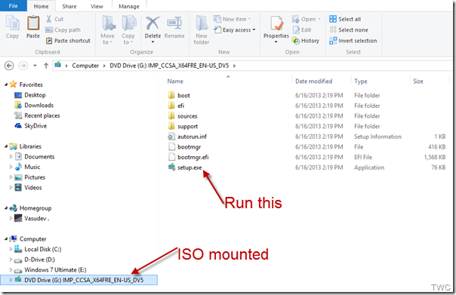Image resolution: width=456 pixels, height=295 pixels.
Task: Click the Up one level arrow
Action: click(46, 66)
